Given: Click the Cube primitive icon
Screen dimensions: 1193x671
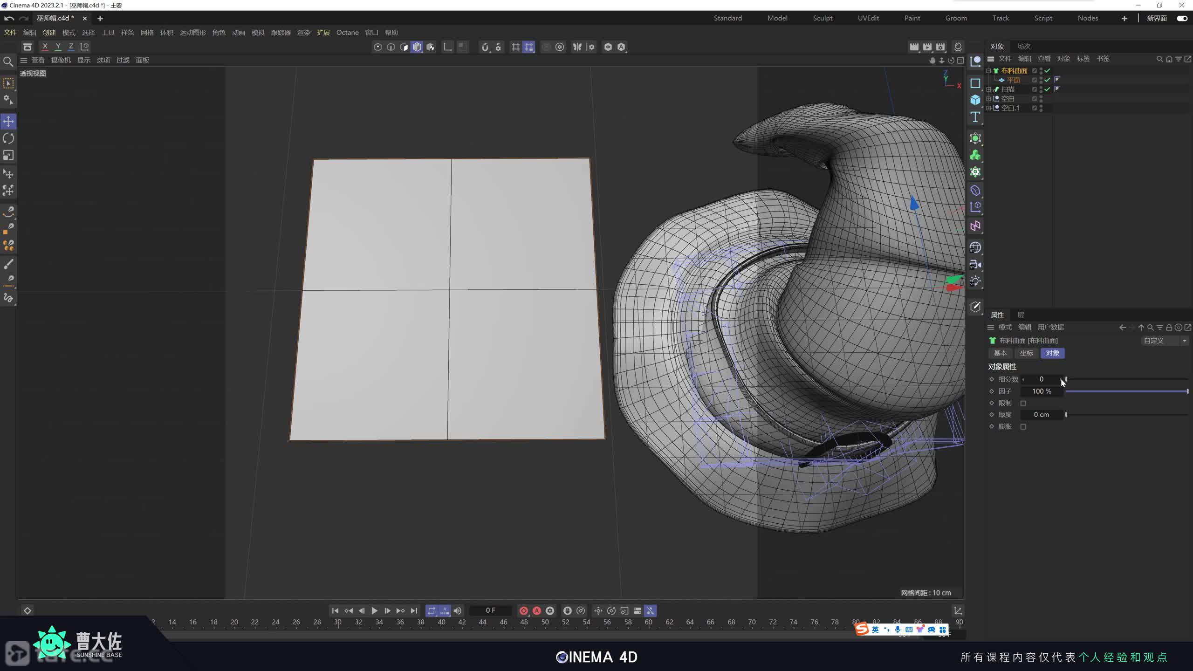Looking at the screenshot, I should (975, 100).
